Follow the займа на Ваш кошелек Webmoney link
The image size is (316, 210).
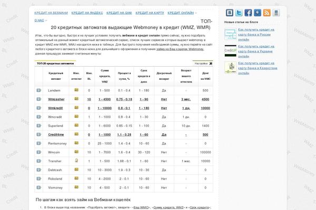[180, 49]
